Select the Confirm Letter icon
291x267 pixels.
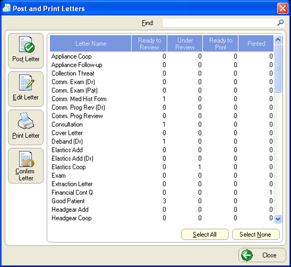(x=26, y=166)
